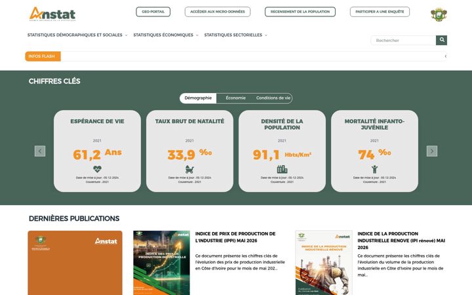Click IPPI description starting 'Ce document présente'

[240, 262]
